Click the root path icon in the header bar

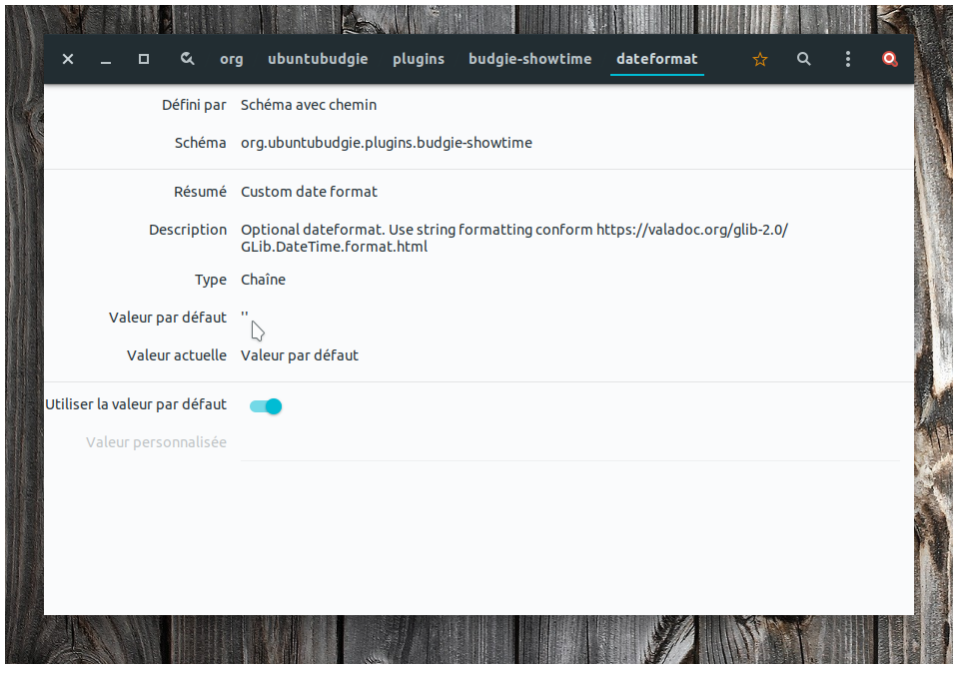[x=187, y=59]
